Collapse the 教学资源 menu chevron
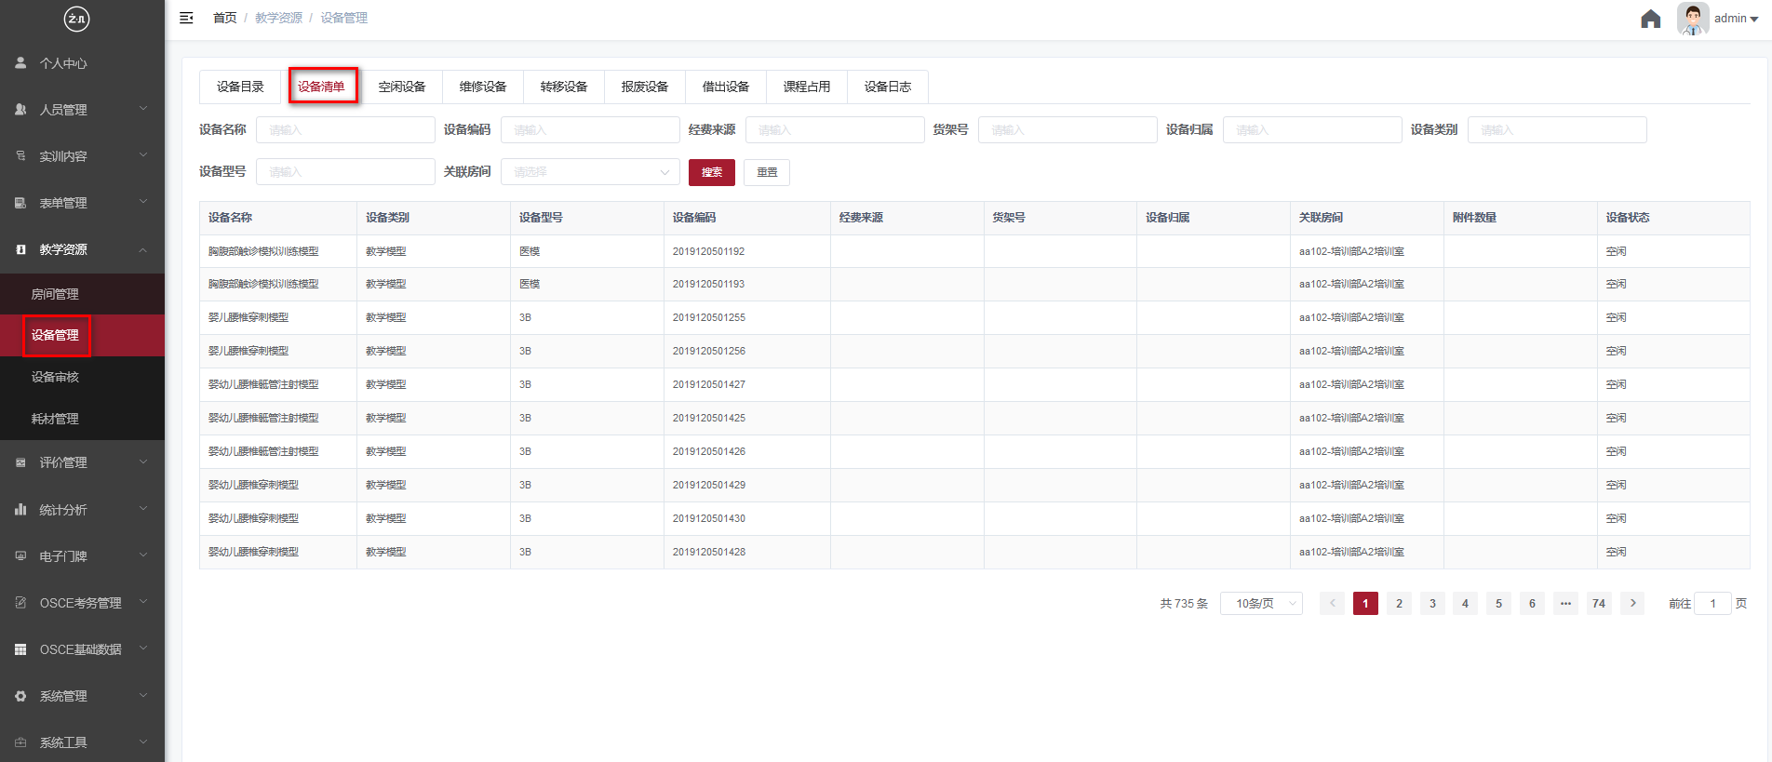Image resolution: width=1772 pixels, height=762 pixels. pyautogui.click(x=143, y=249)
